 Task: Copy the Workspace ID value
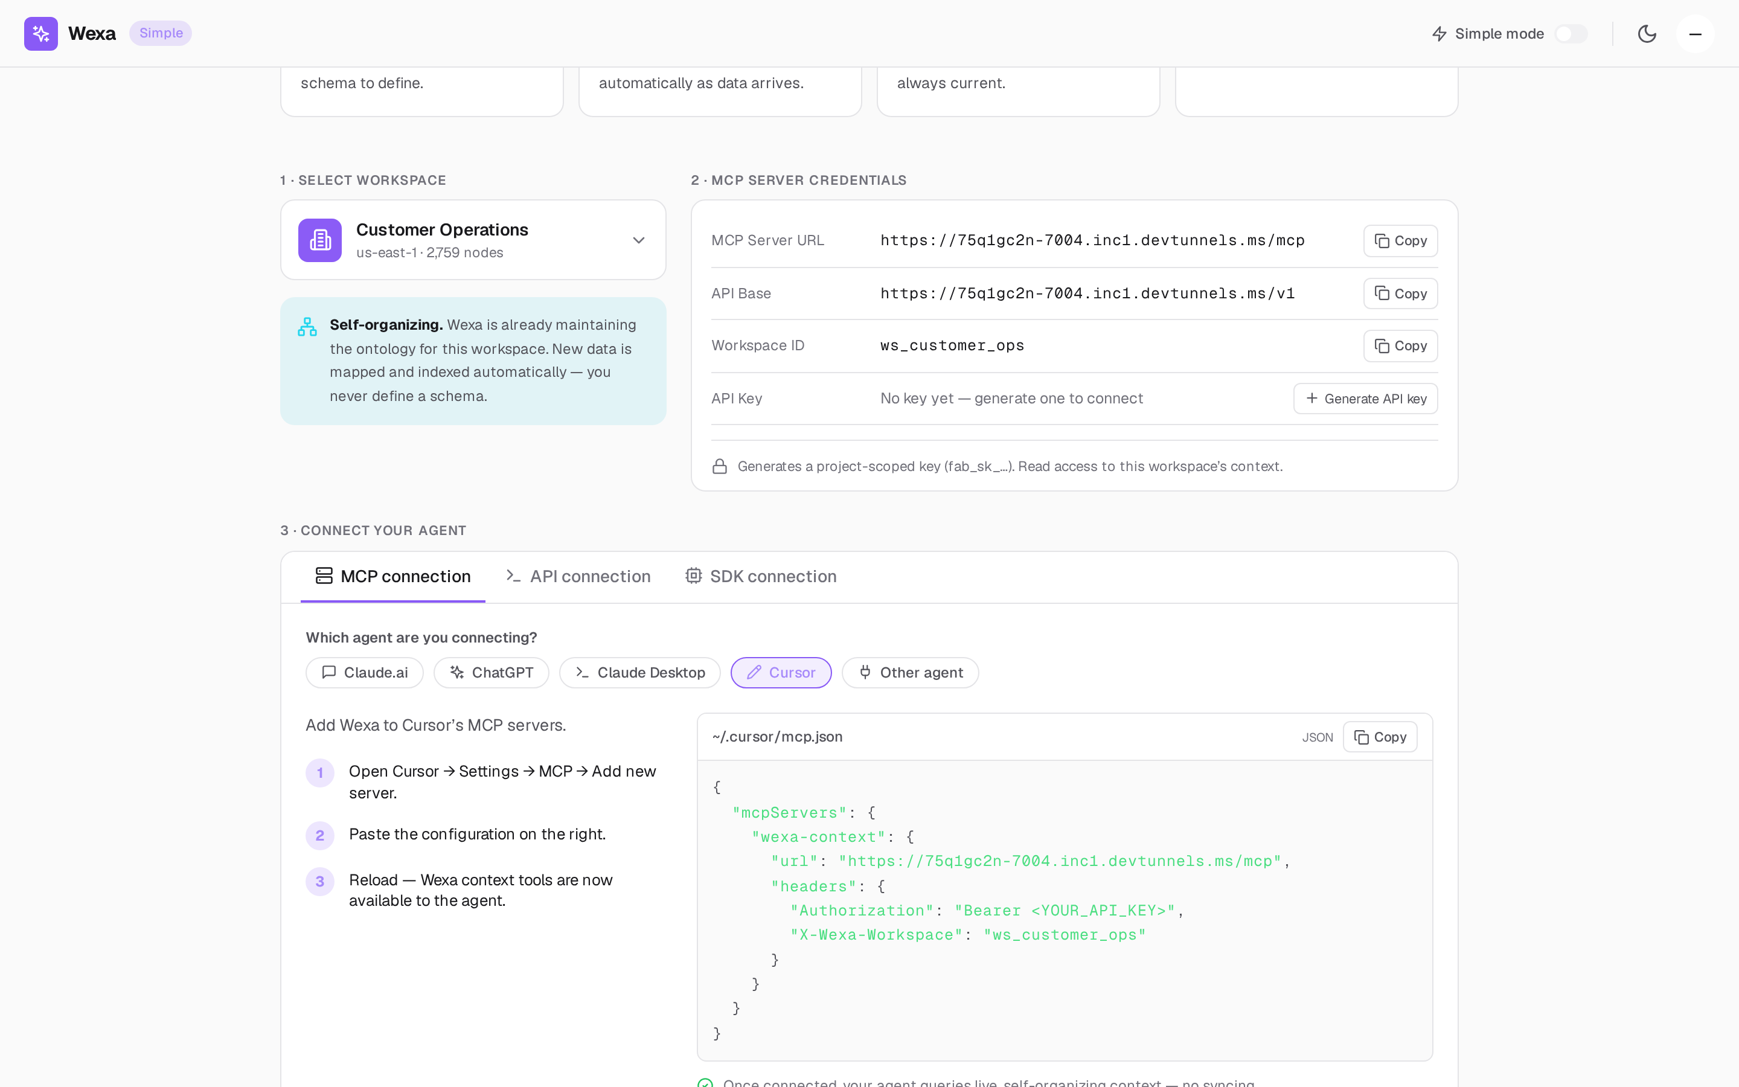1400,346
